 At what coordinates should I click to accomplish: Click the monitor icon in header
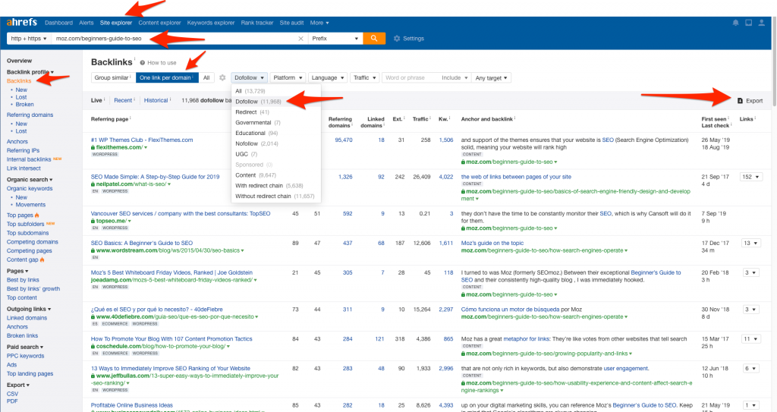tap(748, 23)
